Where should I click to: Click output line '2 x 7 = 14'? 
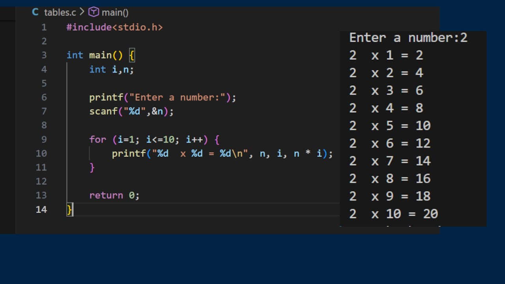(390, 161)
